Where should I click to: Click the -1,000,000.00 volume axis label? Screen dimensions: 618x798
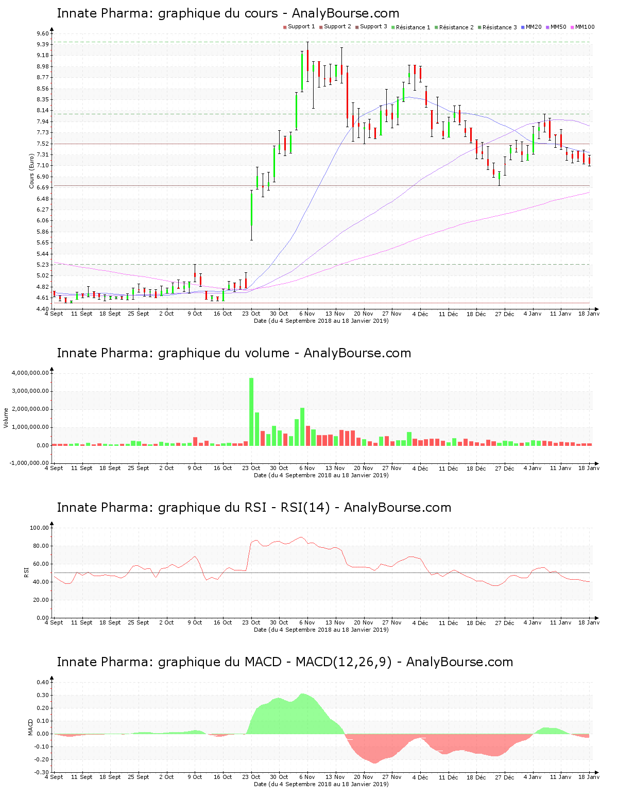(x=29, y=463)
